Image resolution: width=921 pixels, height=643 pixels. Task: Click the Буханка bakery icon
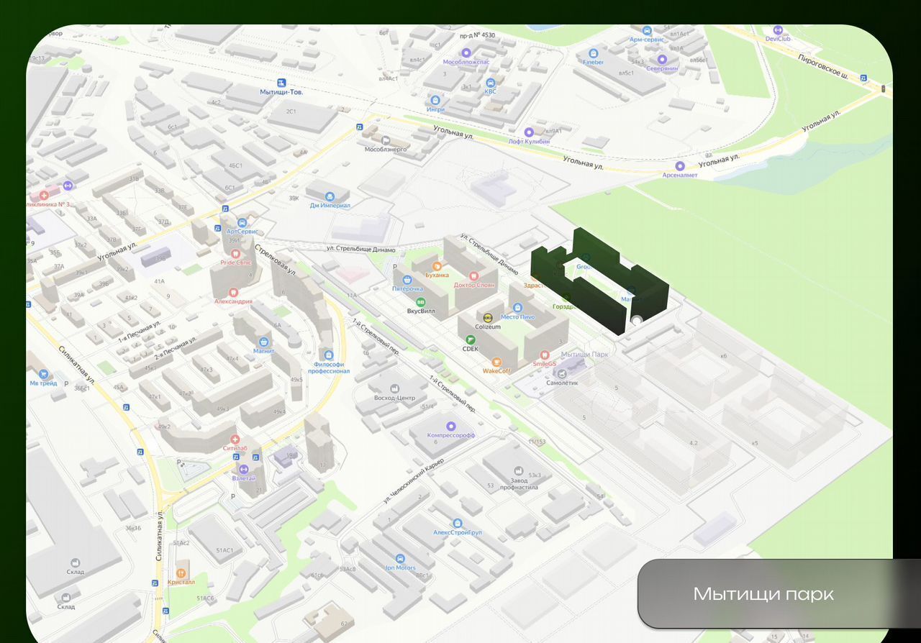click(x=436, y=265)
